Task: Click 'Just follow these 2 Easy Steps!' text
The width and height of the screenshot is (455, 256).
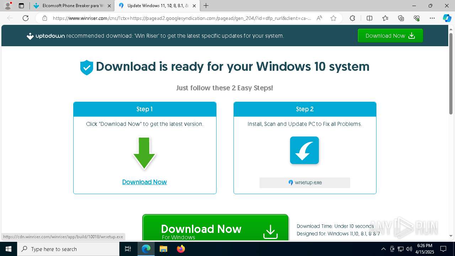Action: 225,88
